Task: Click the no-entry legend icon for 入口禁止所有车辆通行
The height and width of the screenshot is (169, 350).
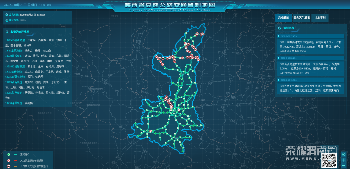Action: [8, 161]
